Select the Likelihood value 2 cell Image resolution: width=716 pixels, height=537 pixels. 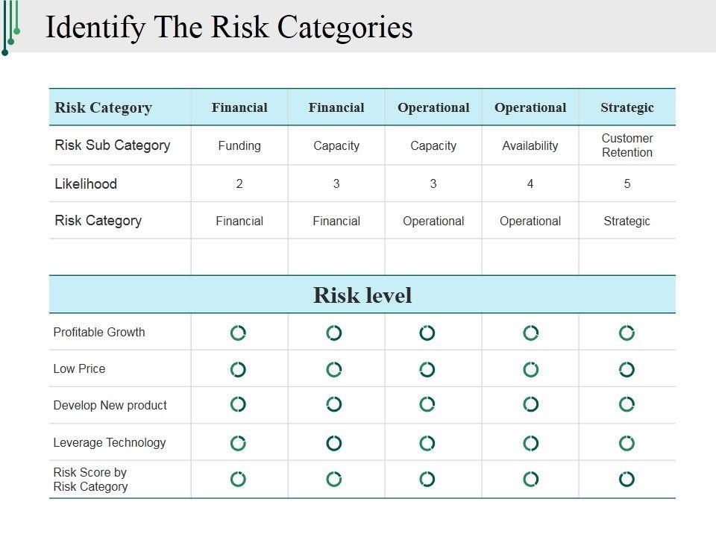pos(239,183)
